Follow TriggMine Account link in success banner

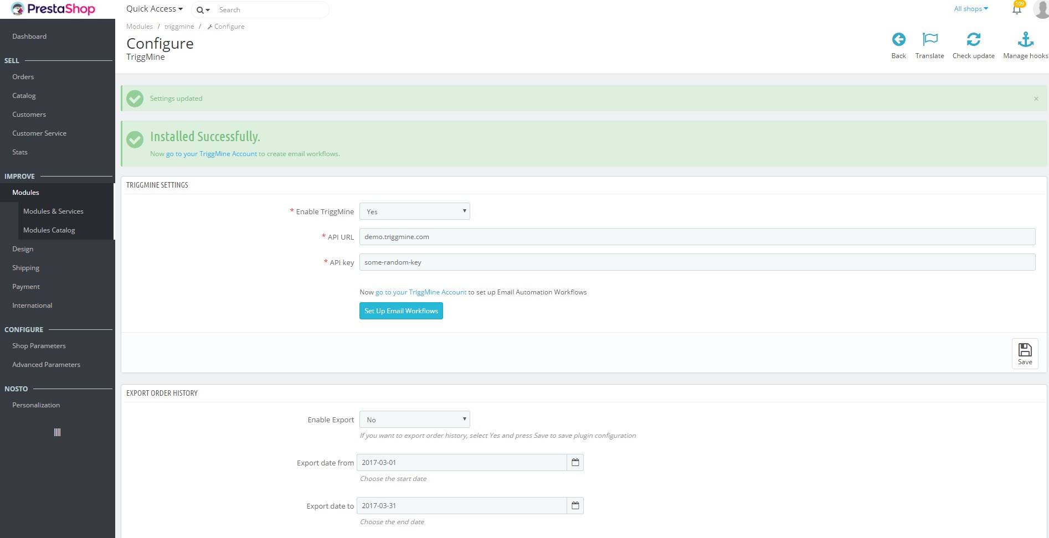212,154
